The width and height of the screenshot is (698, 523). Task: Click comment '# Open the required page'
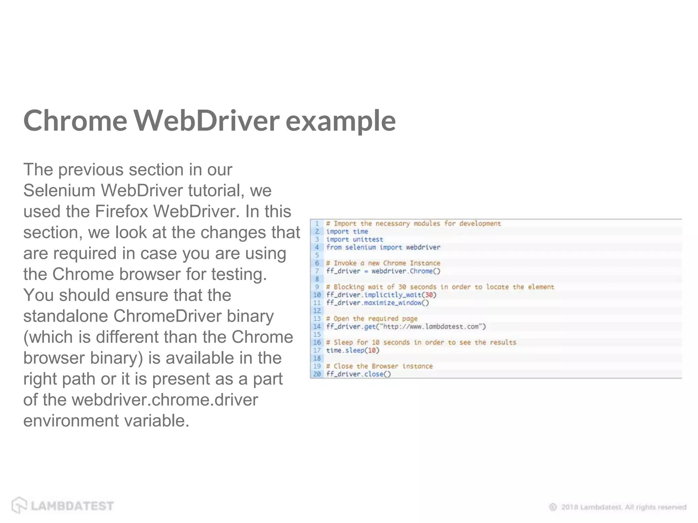pyautogui.click(x=372, y=319)
